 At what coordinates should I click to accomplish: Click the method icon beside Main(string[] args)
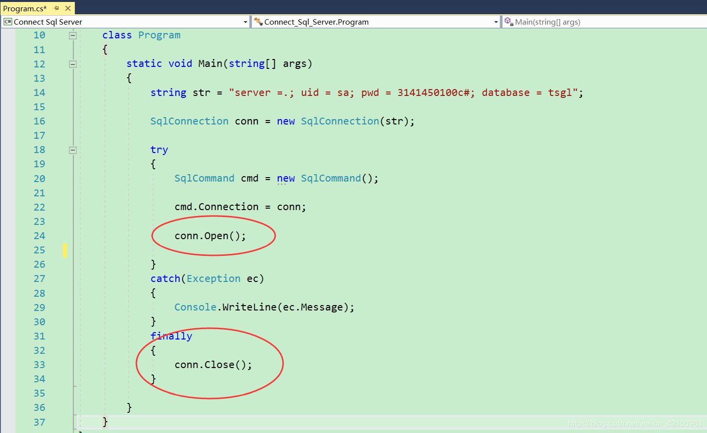(509, 22)
